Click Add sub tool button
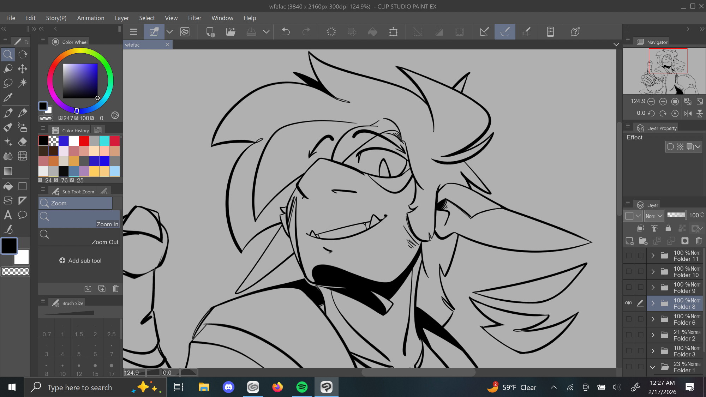The image size is (706, 397). [80, 260]
